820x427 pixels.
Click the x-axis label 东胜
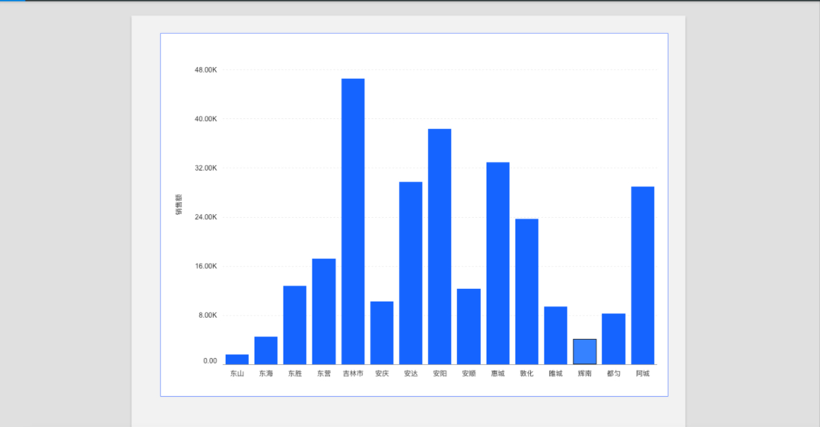[295, 373]
